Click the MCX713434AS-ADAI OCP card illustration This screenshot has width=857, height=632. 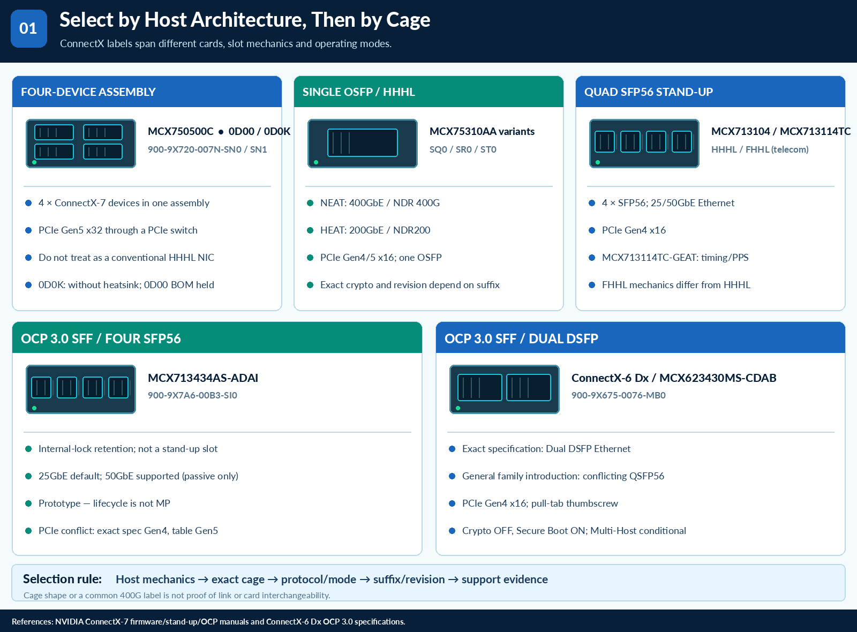81,389
